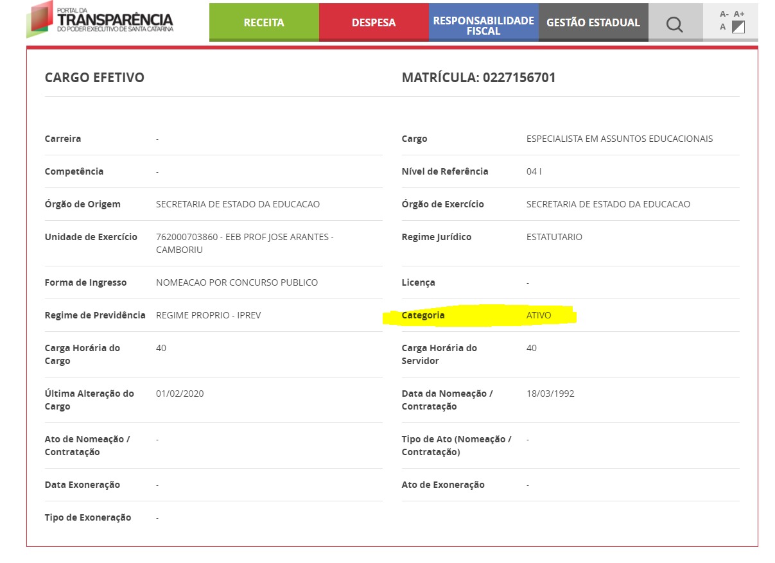Select the 04 I reference level value

click(x=534, y=171)
